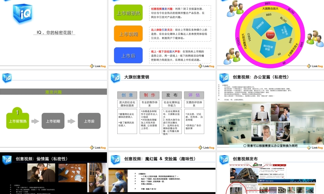Select the iQ cube on 大旗创意营销 slide
The width and height of the screenshot is (324, 194).
pyautogui.click(x=115, y=78)
